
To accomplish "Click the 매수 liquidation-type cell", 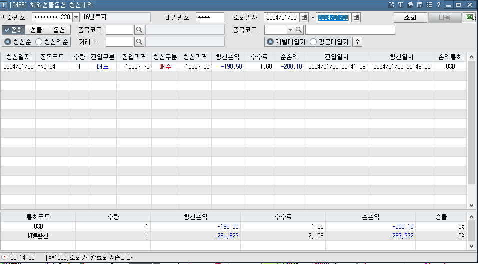I will pos(165,67).
